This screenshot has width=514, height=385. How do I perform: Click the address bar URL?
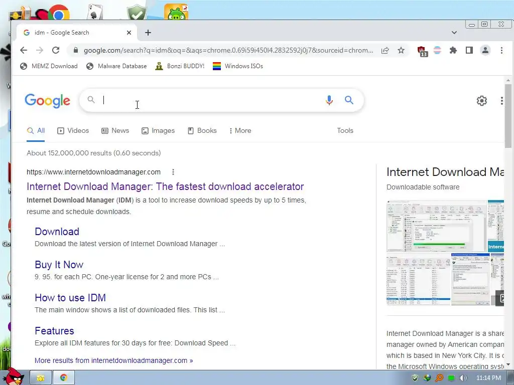tap(228, 50)
